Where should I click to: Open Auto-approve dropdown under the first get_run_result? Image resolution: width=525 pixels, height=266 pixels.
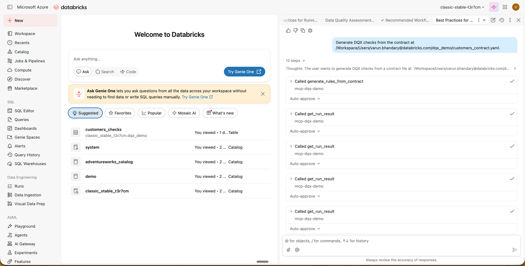305,131
